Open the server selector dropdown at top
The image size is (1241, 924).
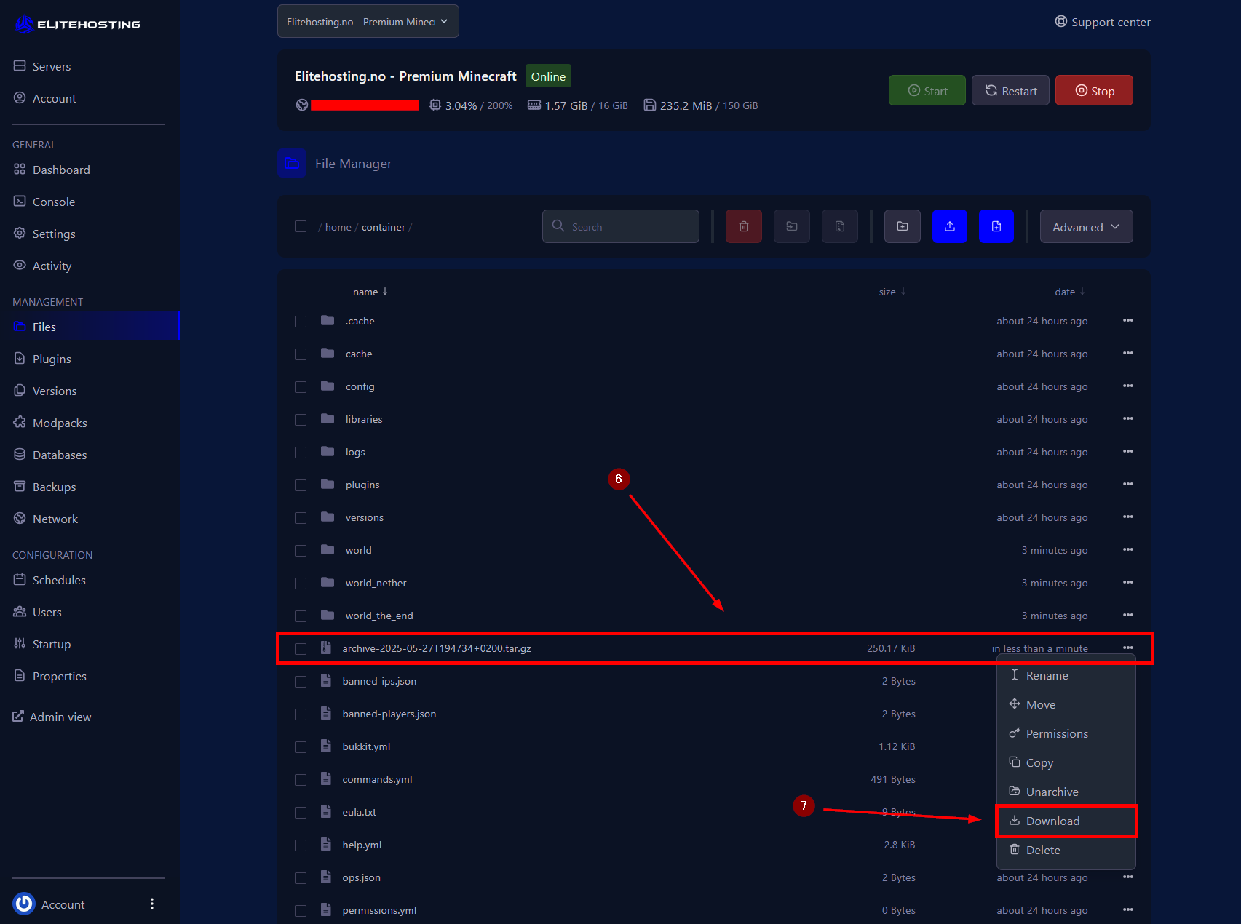pyautogui.click(x=368, y=21)
